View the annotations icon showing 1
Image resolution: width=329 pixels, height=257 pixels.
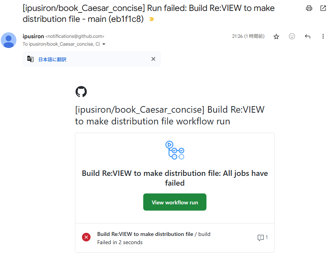(x=263, y=238)
